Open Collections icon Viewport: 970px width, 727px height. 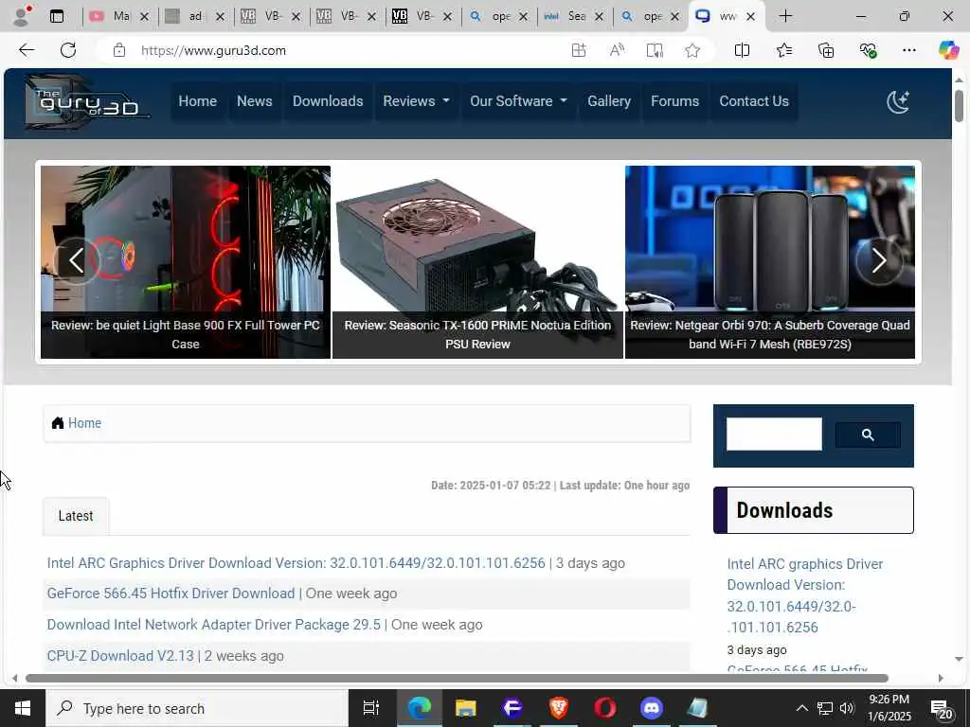click(826, 50)
